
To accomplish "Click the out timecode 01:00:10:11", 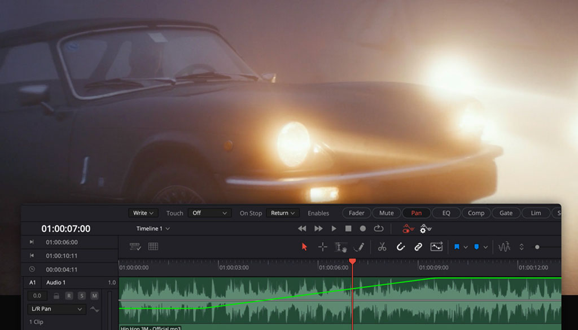I will (62, 256).
